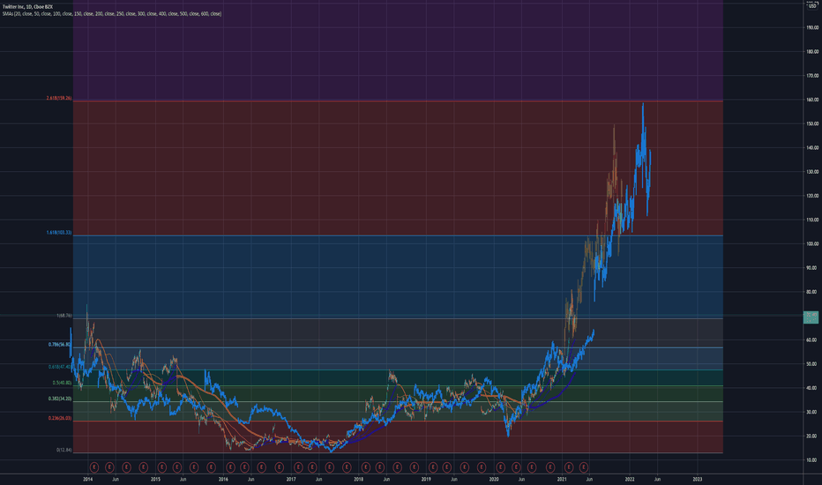Screen dimensions: 822x485
Task: Click the 2016 label on time axis
Action: [223, 479]
